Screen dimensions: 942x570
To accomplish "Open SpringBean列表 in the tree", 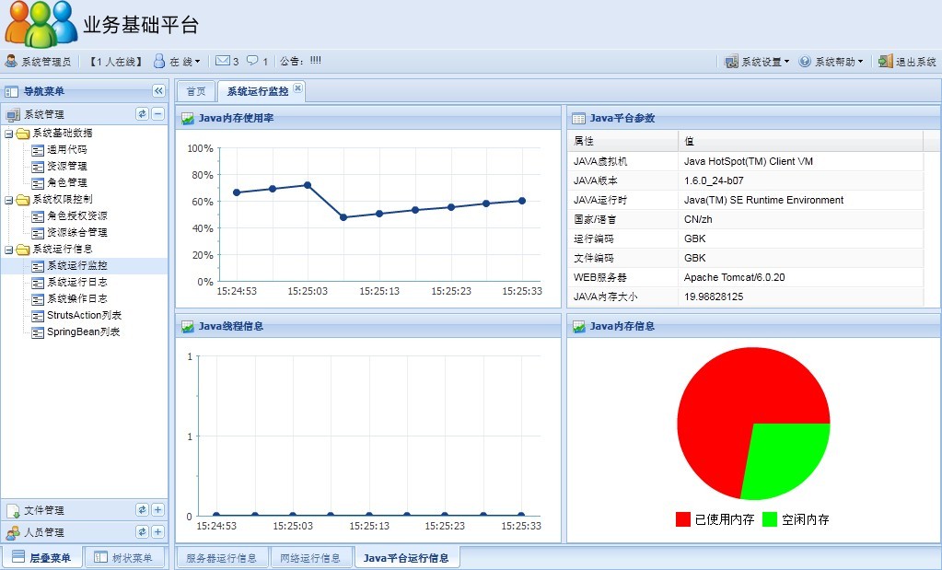I will click(83, 332).
